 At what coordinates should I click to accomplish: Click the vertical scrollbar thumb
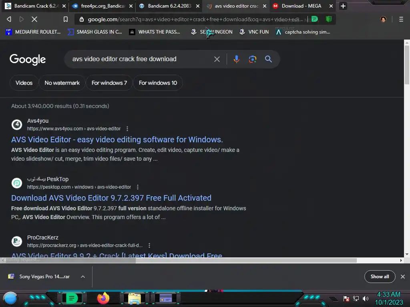407,65
